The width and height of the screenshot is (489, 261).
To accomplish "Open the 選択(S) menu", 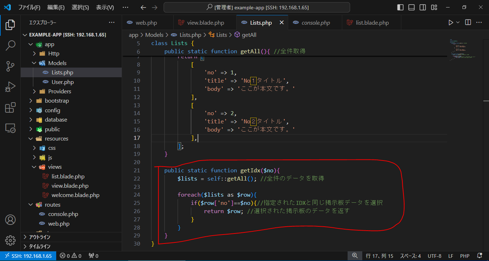I will (x=80, y=7).
